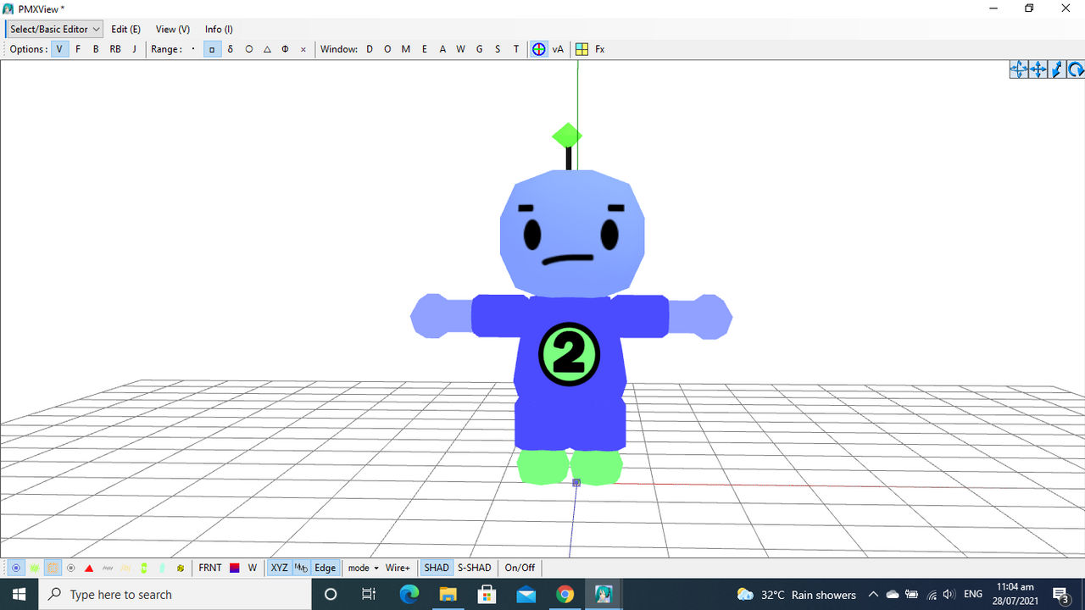Toggle the pale cyan display icon
Screen dimensions: 1085x610
162,568
